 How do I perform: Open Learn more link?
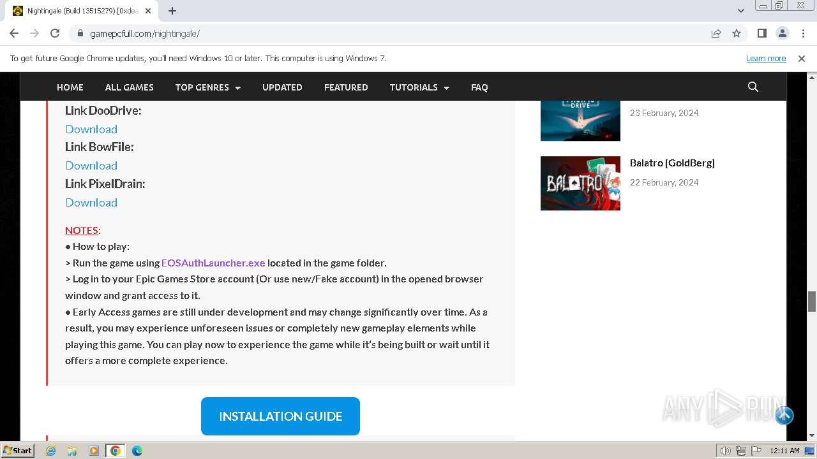[766, 58]
